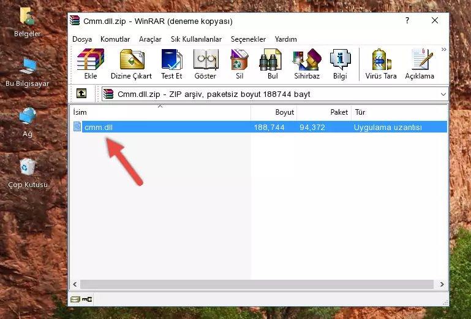Click the WinRAR title bar icon

coord(75,20)
